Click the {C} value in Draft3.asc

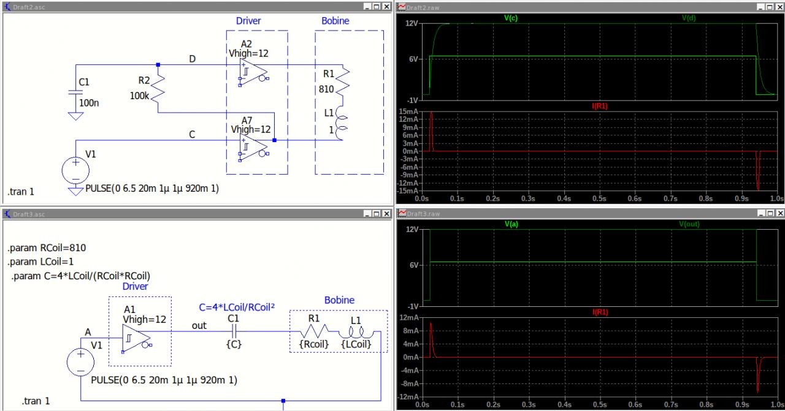tap(234, 344)
